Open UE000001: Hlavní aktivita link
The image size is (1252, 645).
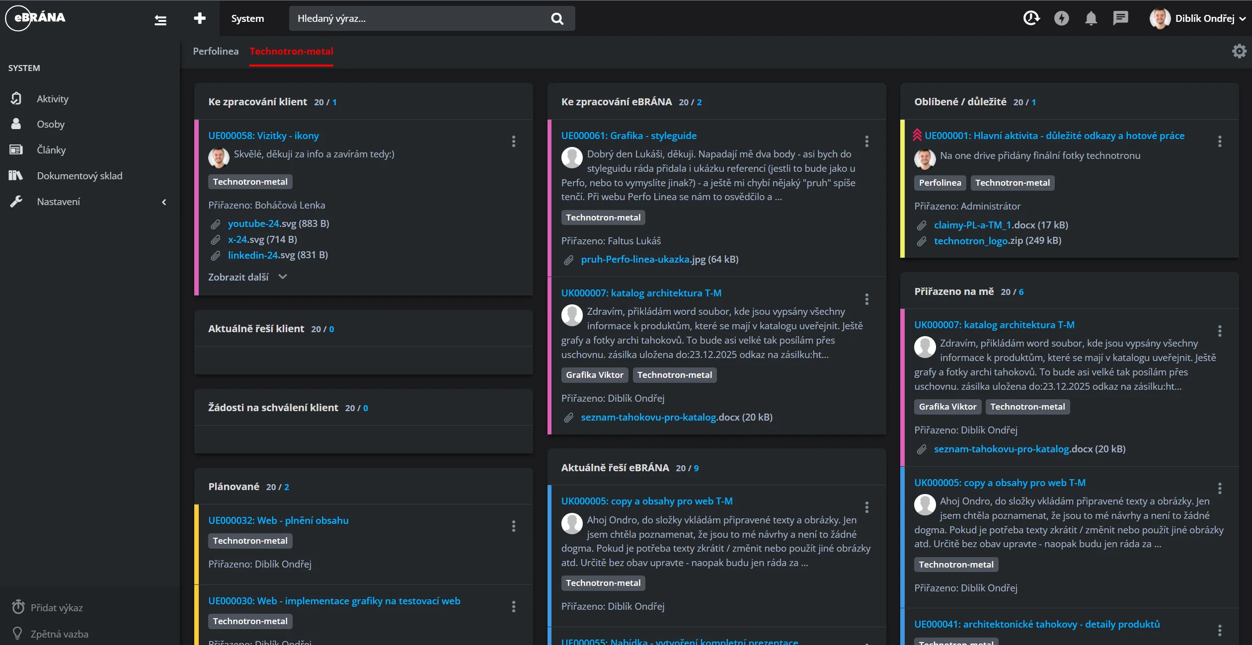click(x=1054, y=136)
